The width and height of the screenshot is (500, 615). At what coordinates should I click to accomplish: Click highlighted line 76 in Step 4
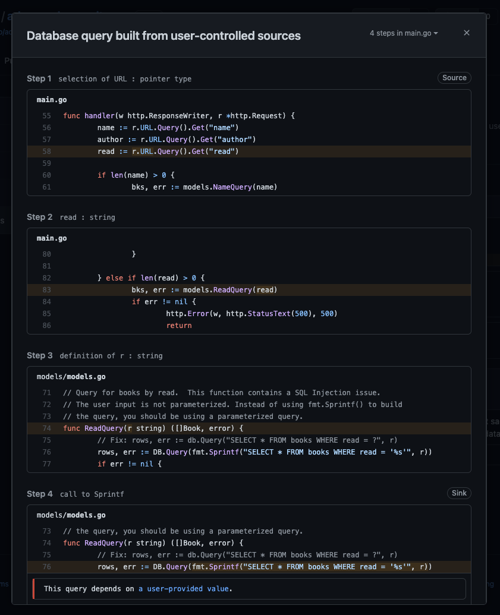[249, 567]
